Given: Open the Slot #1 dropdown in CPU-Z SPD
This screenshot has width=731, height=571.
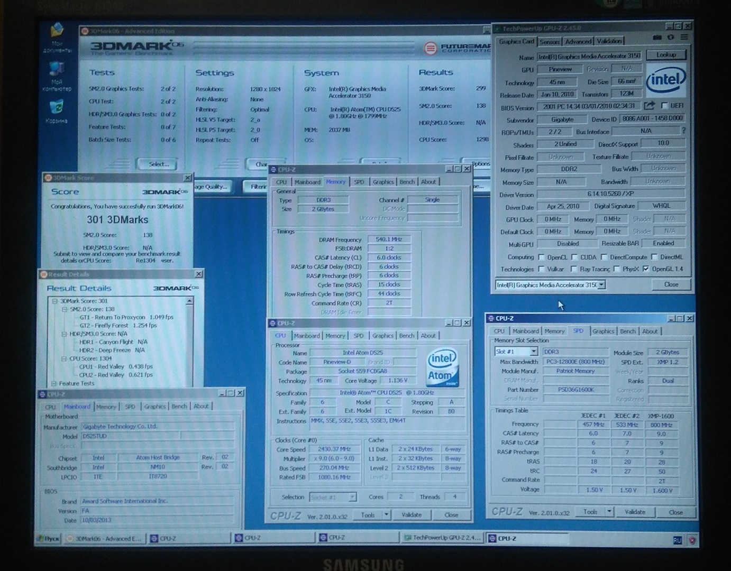Looking at the screenshot, I should (x=533, y=352).
